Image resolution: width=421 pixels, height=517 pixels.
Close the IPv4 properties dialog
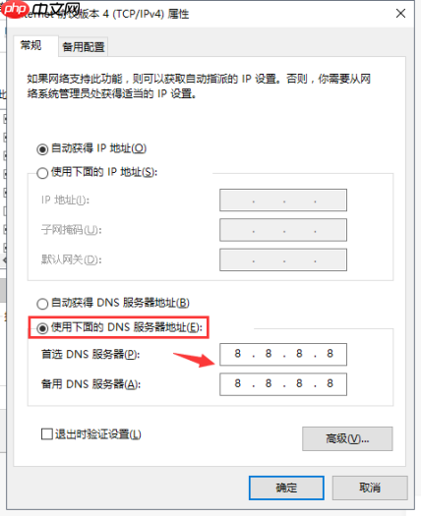coord(400,14)
